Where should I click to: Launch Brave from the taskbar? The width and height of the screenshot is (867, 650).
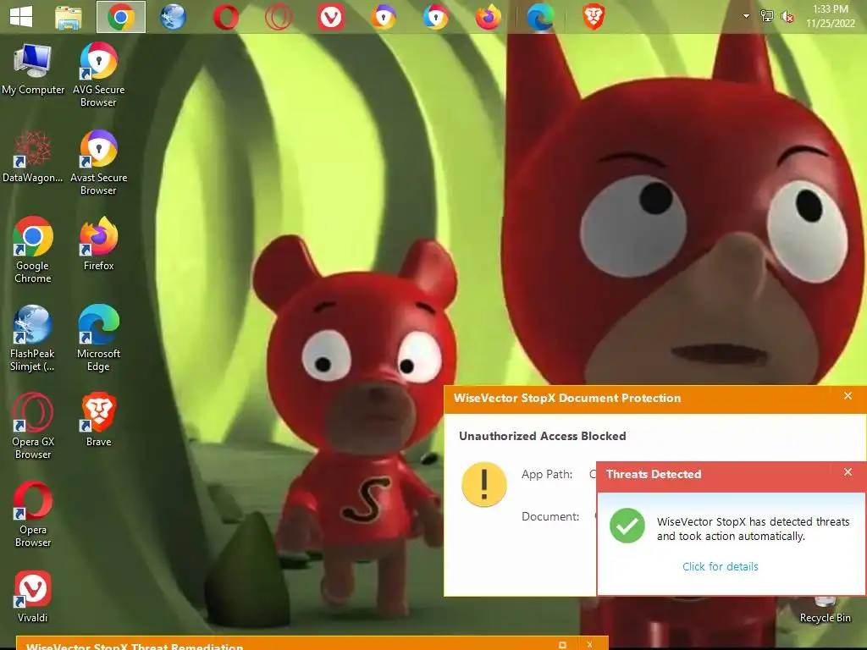click(x=594, y=17)
